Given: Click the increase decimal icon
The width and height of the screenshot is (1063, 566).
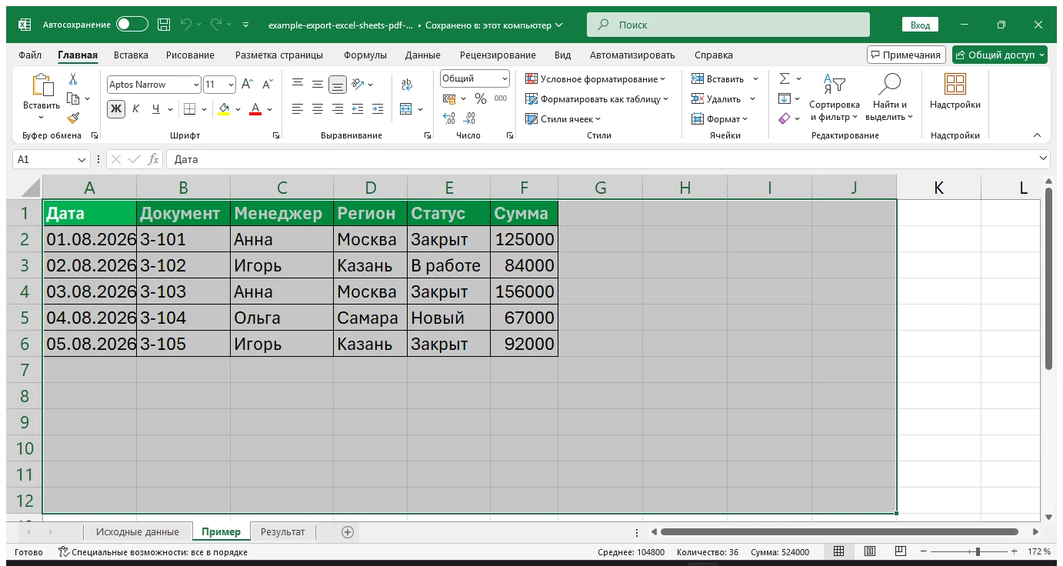Looking at the screenshot, I should [450, 118].
